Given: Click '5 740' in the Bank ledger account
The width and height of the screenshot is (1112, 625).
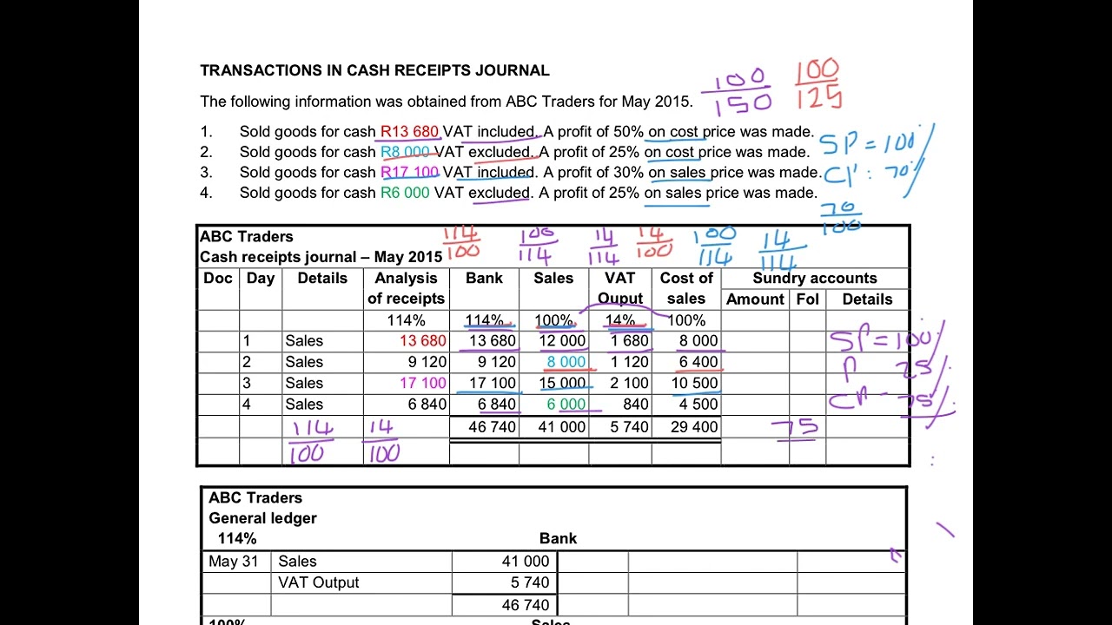Looking at the screenshot, I should coord(530,582).
